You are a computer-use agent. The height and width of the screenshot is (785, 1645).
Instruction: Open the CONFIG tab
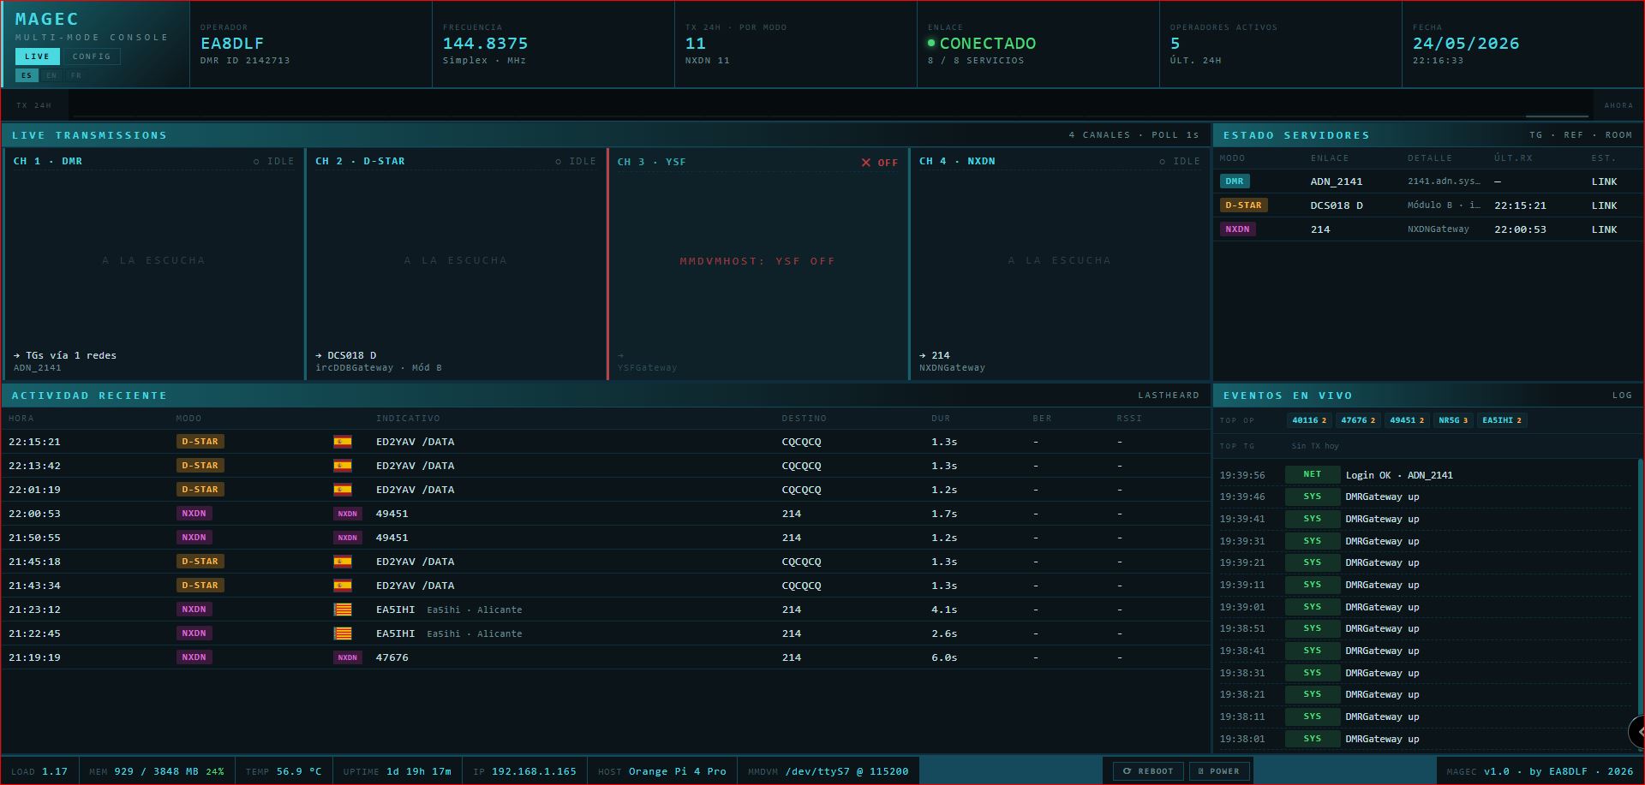point(92,56)
